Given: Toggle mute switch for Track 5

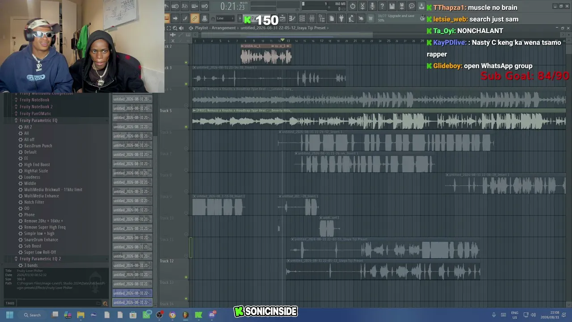Looking at the screenshot, I should [186, 127].
